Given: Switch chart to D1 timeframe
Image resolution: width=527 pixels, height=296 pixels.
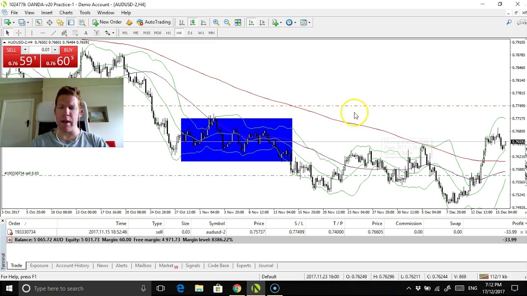Looking at the screenshot, I should (x=190, y=33).
